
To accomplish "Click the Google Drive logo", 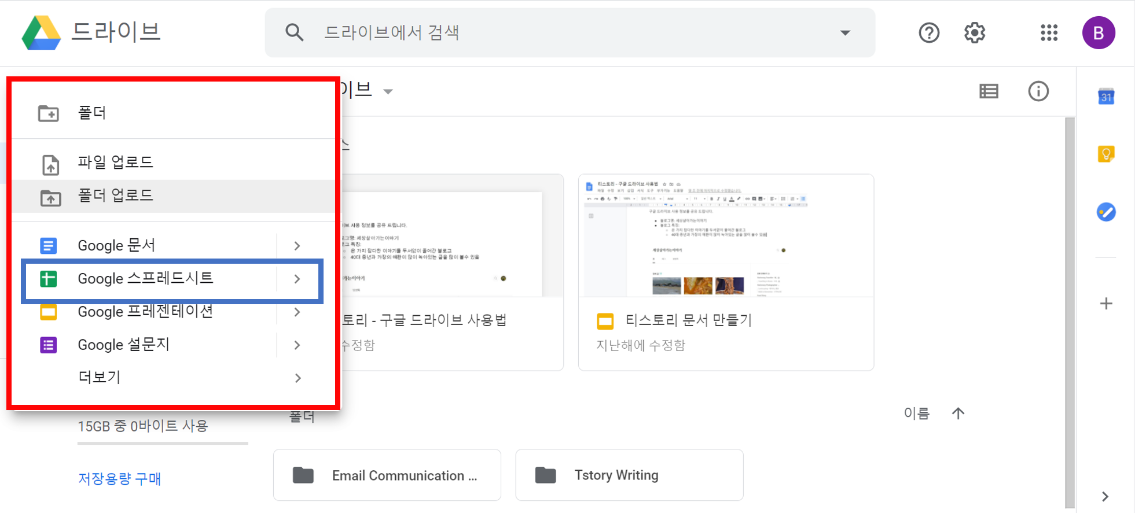I will (x=41, y=32).
